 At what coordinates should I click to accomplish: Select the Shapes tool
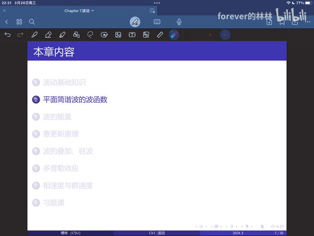point(76,35)
